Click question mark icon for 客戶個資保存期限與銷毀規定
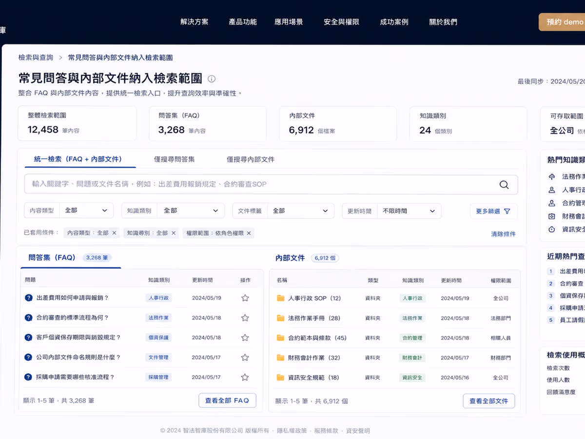585x439 pixels. click(x=28, y=338)
